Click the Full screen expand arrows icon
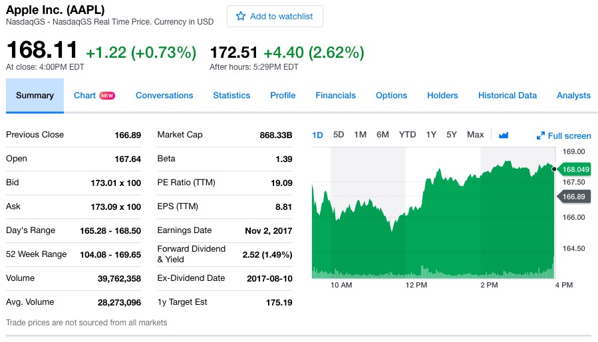Viewport: 598px width, 342px height. [541, 136]
